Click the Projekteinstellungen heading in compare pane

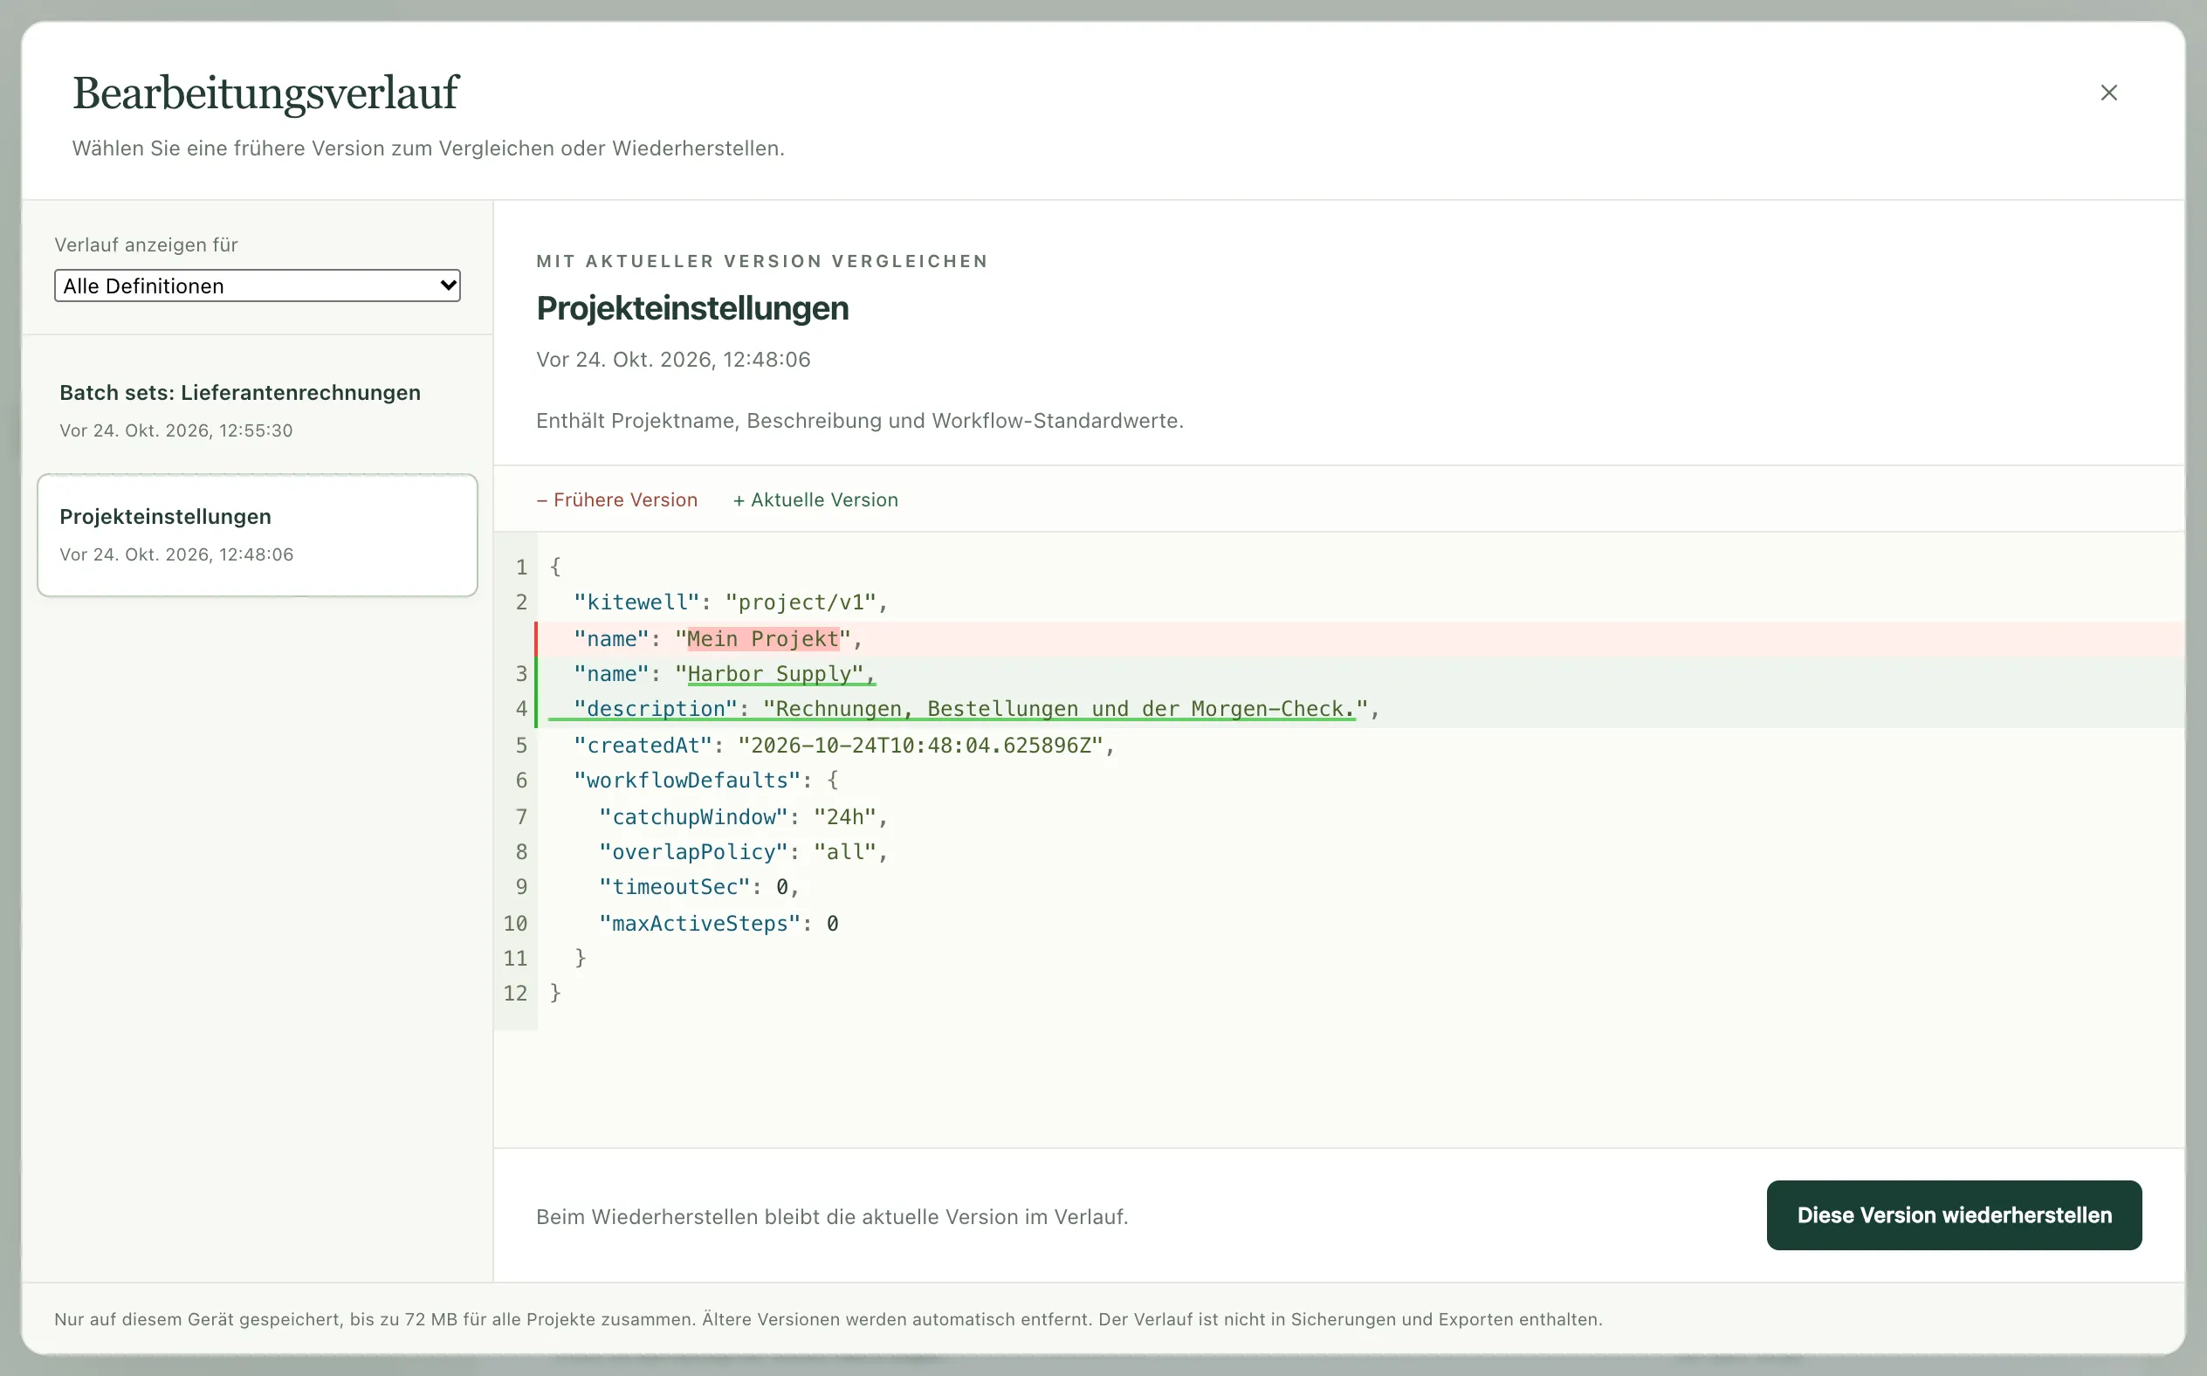coord(692,308)
